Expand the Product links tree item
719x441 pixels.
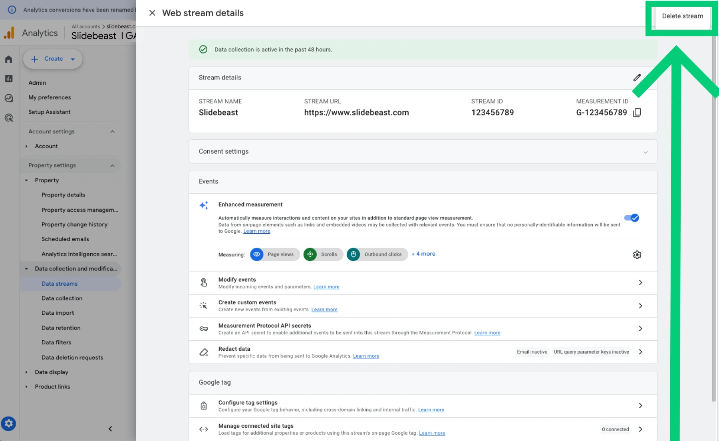(x=26, y=387)
